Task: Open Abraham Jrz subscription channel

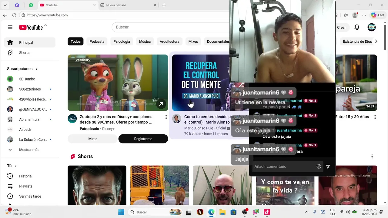Action: (x=30, y=119)
